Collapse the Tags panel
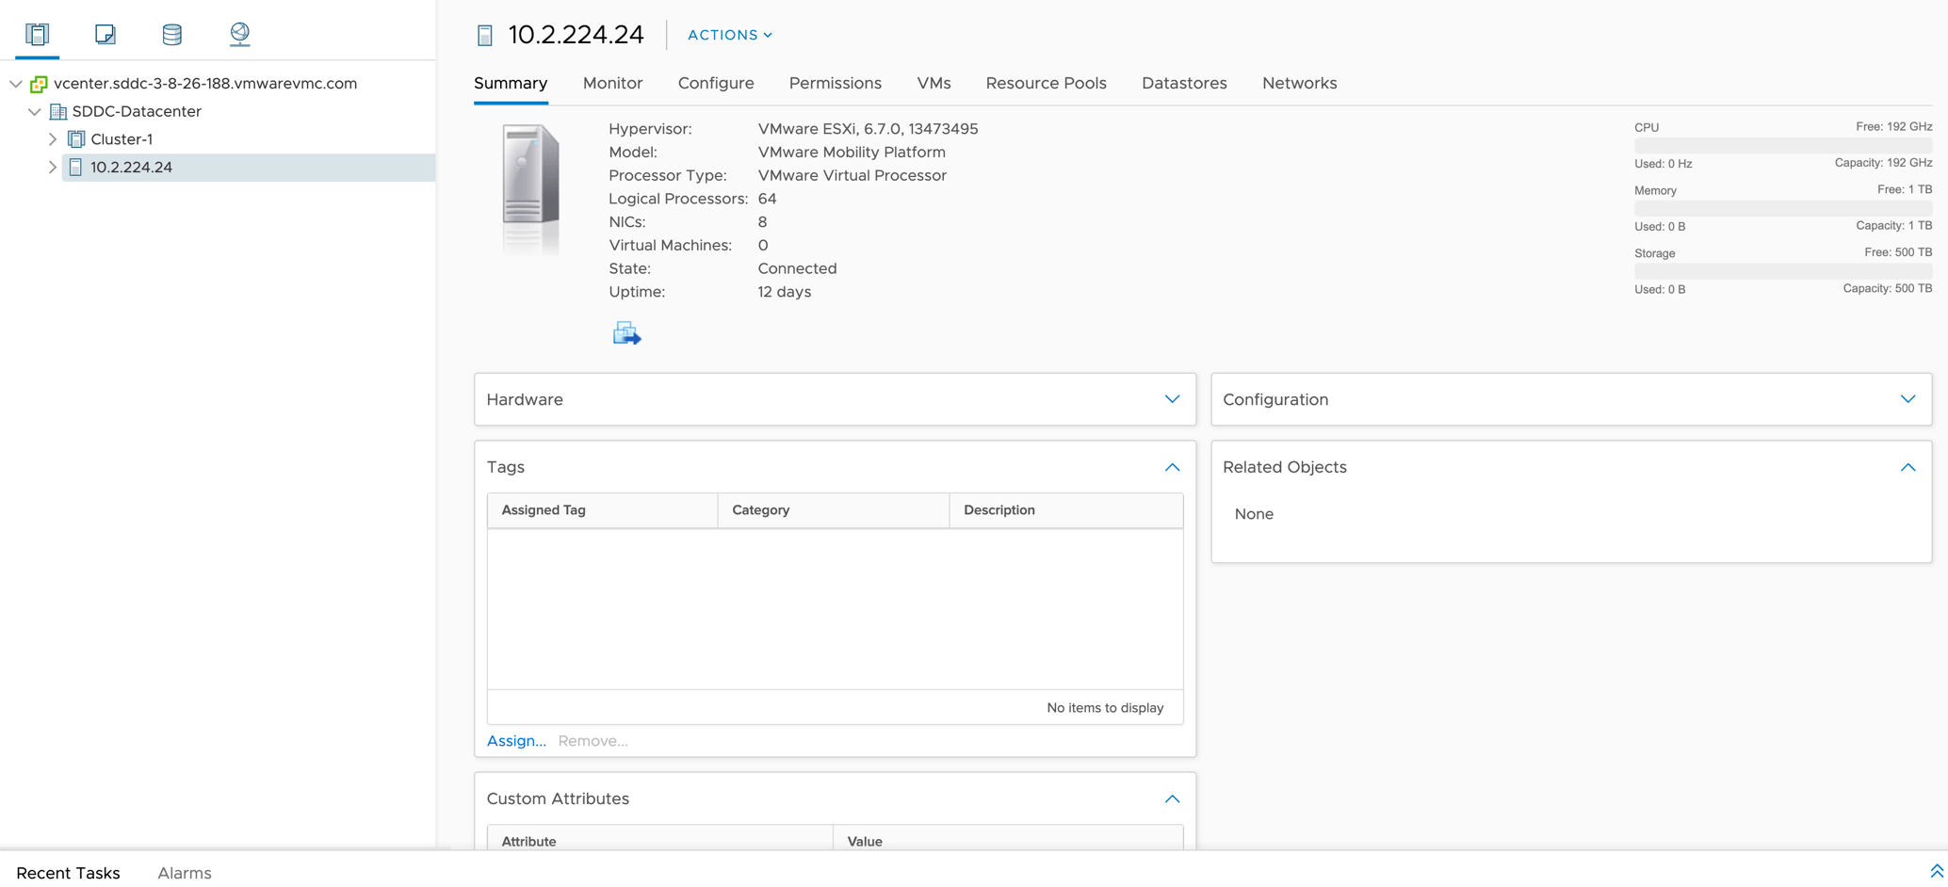This screenshot has height=887, width=1948. (1171, 467)
